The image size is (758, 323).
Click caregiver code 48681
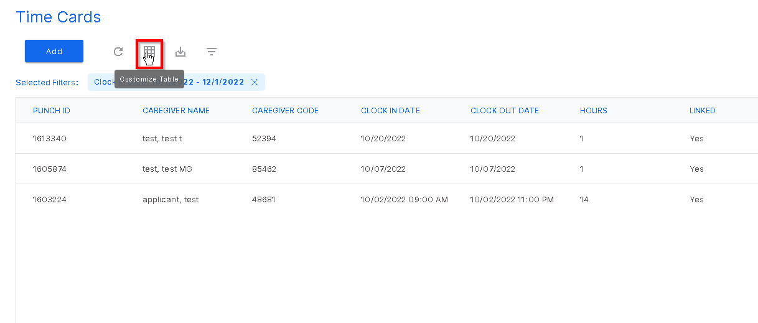264,199
